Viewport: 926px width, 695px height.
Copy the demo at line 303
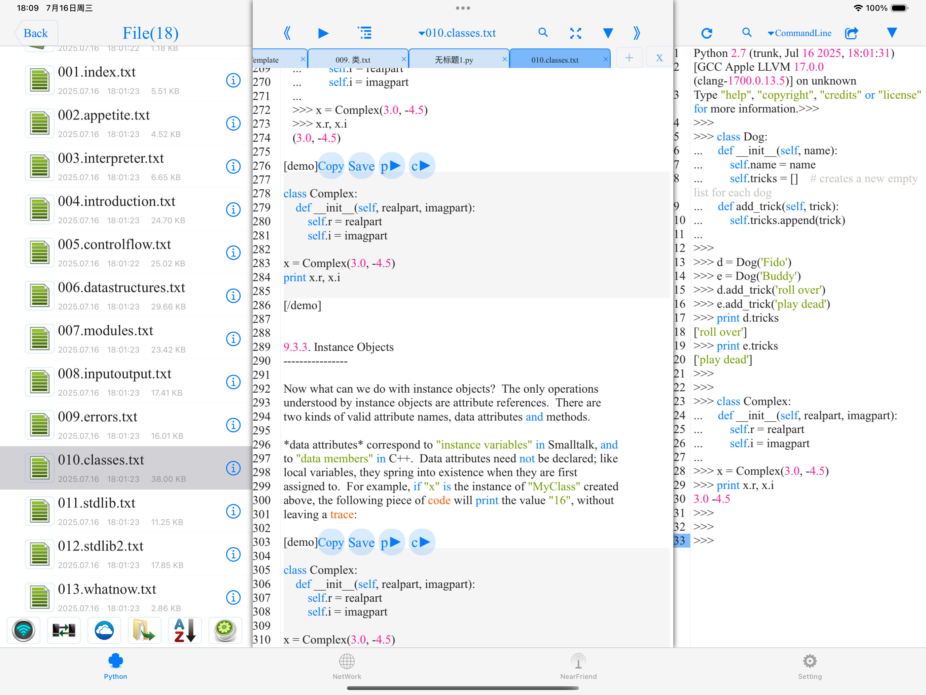pos(331,542)
